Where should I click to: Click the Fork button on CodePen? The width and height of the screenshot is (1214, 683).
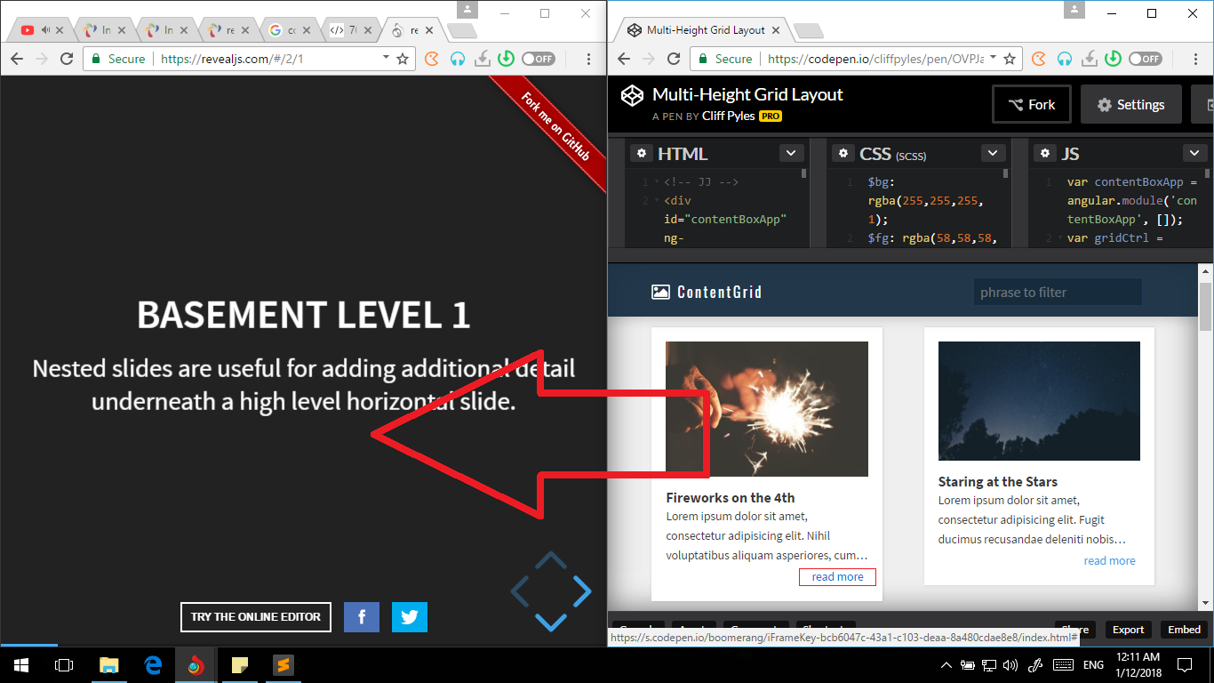1031,104
